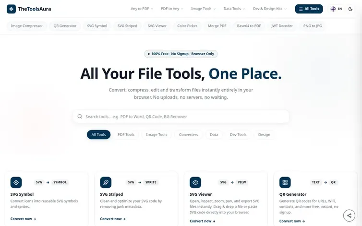Click the SVG Striped card feather icon
This screenshot has height=226, width=362.
point(106,182)
